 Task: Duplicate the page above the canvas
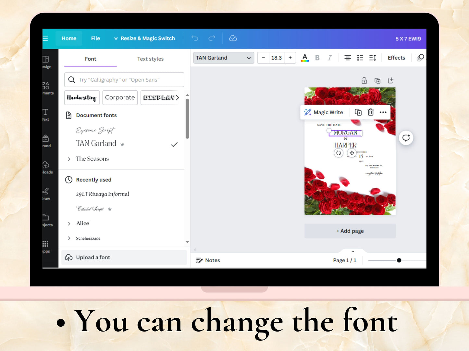tap(377, 81)
